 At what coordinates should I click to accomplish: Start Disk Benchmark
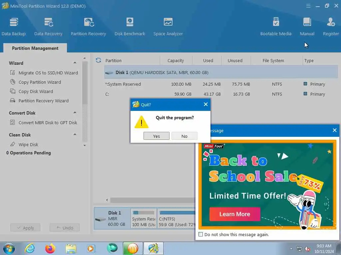(x=130, y=27)
